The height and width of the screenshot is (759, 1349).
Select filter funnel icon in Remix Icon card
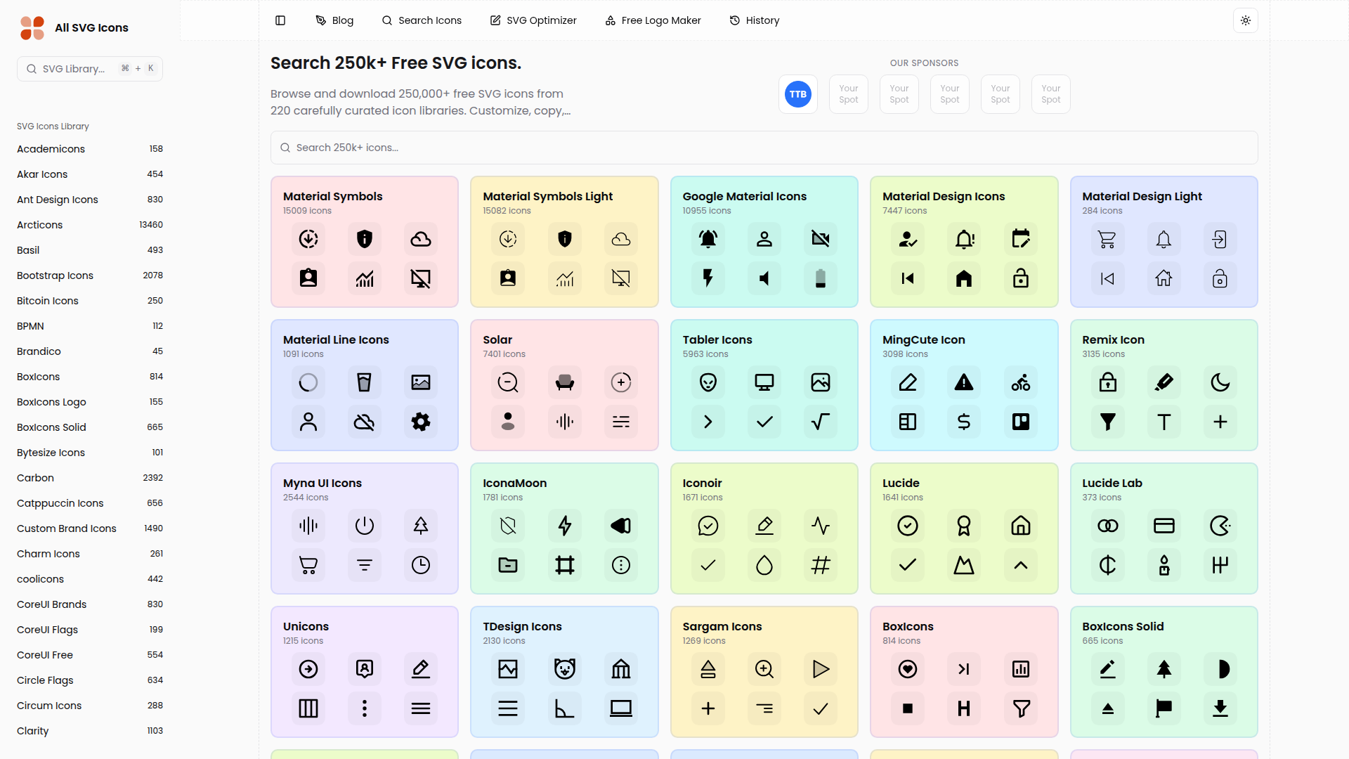(x=1107, y=422)
